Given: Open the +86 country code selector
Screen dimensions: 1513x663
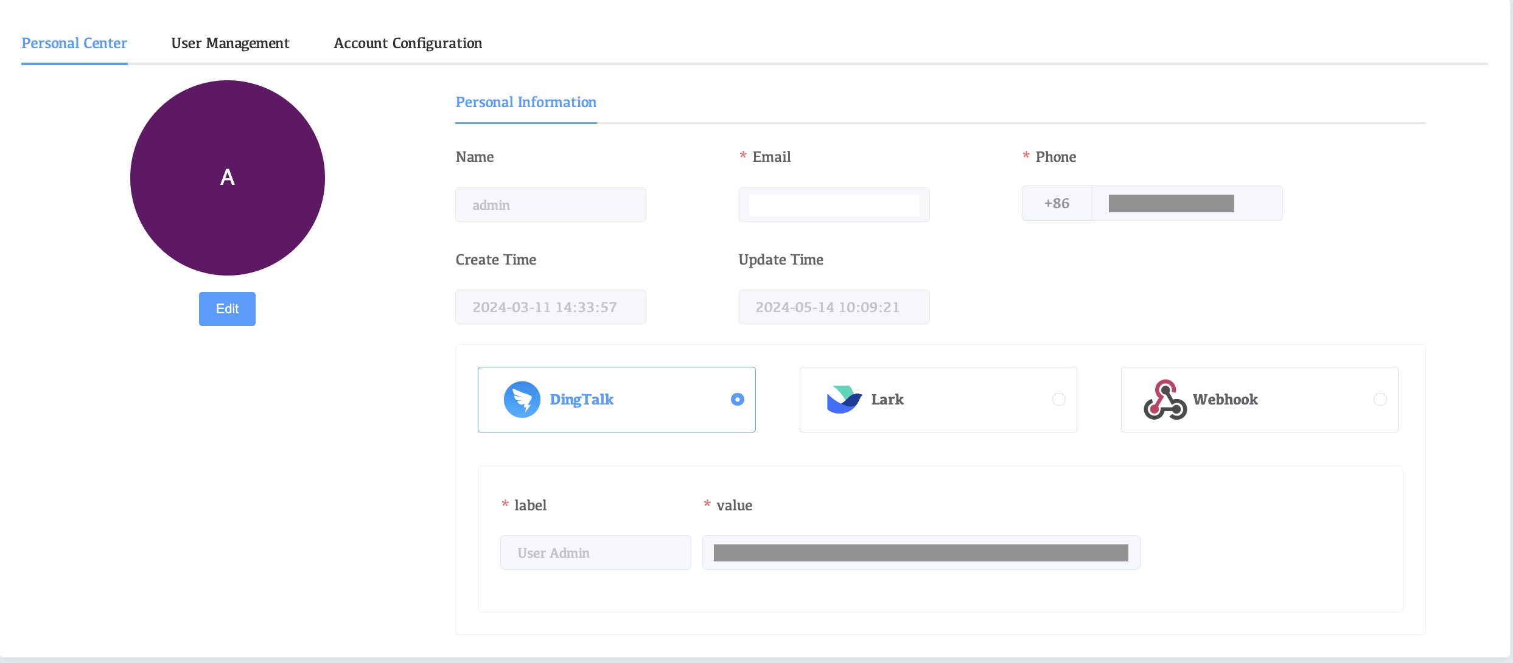Looking at the screenshot, I should tap(1057, 204).
